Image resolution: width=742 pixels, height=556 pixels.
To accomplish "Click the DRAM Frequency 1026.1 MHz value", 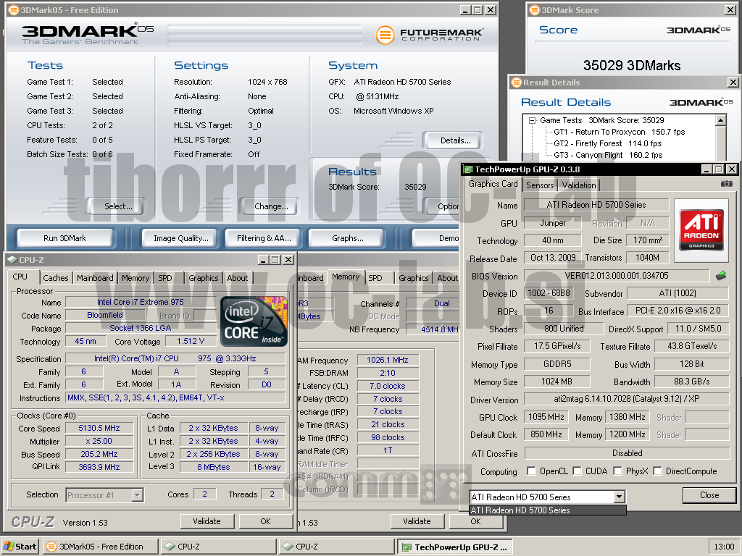I will coord(388,360).
